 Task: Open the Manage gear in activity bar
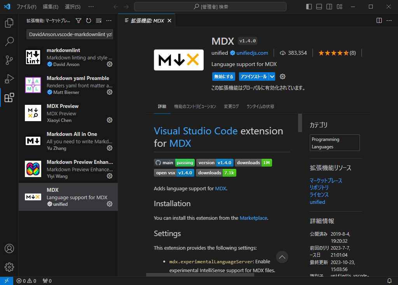coord(9,267)
